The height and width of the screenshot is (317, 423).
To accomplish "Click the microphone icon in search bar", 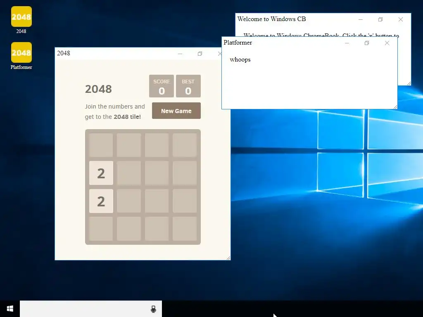I will pos(153,309).
